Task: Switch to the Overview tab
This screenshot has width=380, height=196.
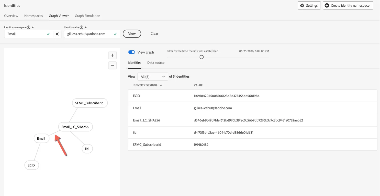Action: tap(11, 16)
